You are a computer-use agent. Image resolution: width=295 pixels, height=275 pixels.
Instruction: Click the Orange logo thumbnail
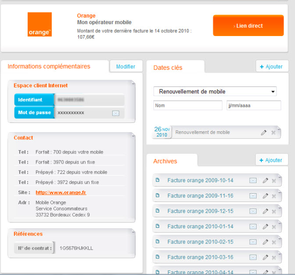(x=40, y=24)
